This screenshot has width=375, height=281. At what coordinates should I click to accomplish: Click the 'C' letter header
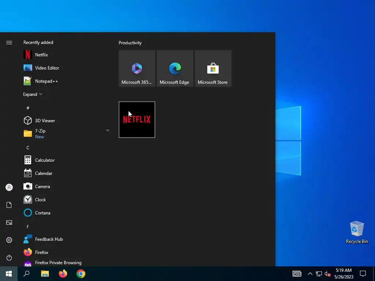coord(28,148)
